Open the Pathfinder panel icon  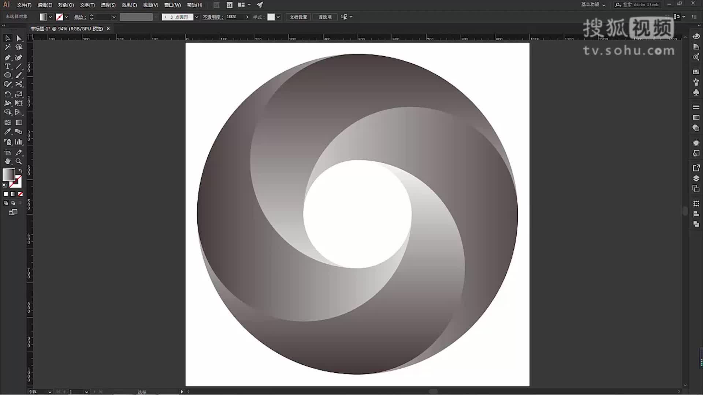(x=696, y=224)
